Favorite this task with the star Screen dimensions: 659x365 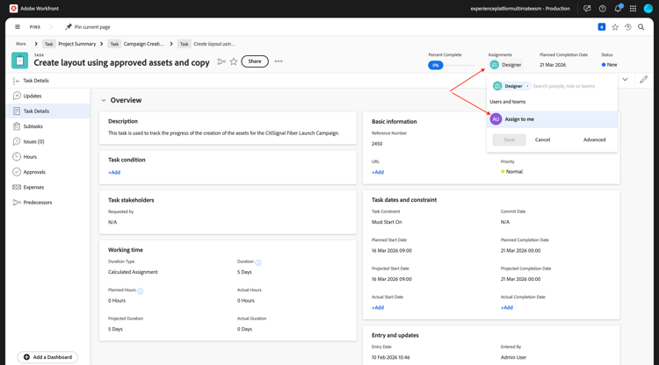pyautogui.click(x=234, y=61)
